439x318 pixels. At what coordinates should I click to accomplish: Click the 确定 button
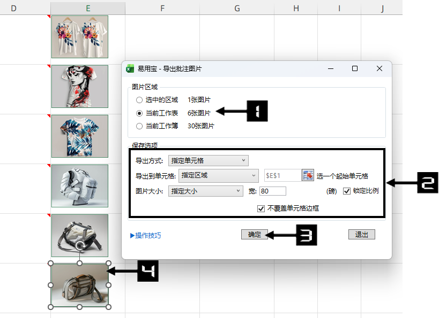(x=255, y=235)
